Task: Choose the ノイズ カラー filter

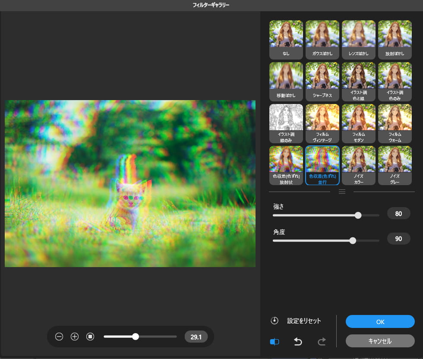Action: pos(358,165)
